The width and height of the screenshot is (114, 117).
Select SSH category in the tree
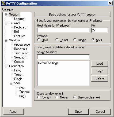coord(17,83)
